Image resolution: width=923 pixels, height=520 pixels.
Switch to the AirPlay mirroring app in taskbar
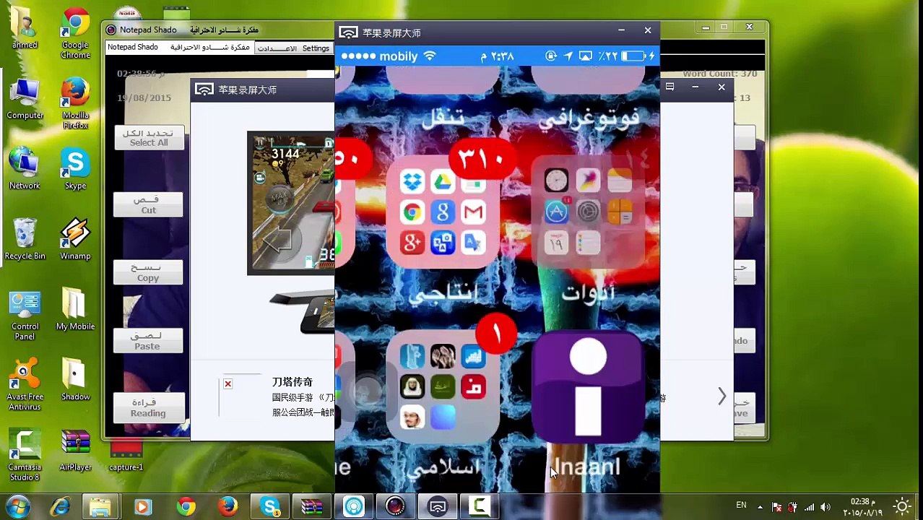[x=437, y=507]
